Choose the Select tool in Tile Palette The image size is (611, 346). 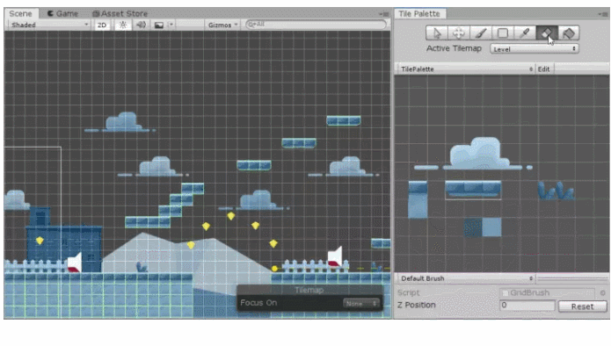[437, 33]
